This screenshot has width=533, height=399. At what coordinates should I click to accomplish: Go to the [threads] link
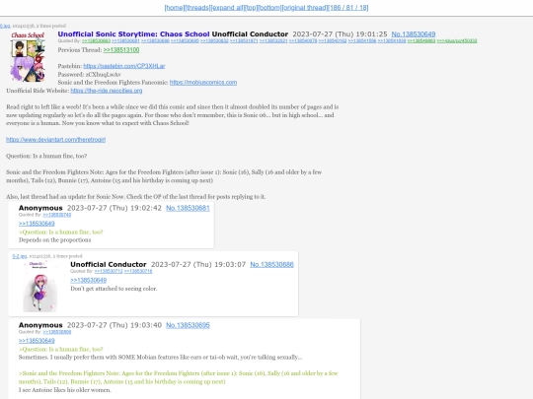pyautogui.click(x=197, y=8)
